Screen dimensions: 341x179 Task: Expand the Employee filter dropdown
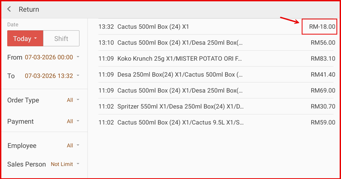pyautogui.click(x=73, y=145)
